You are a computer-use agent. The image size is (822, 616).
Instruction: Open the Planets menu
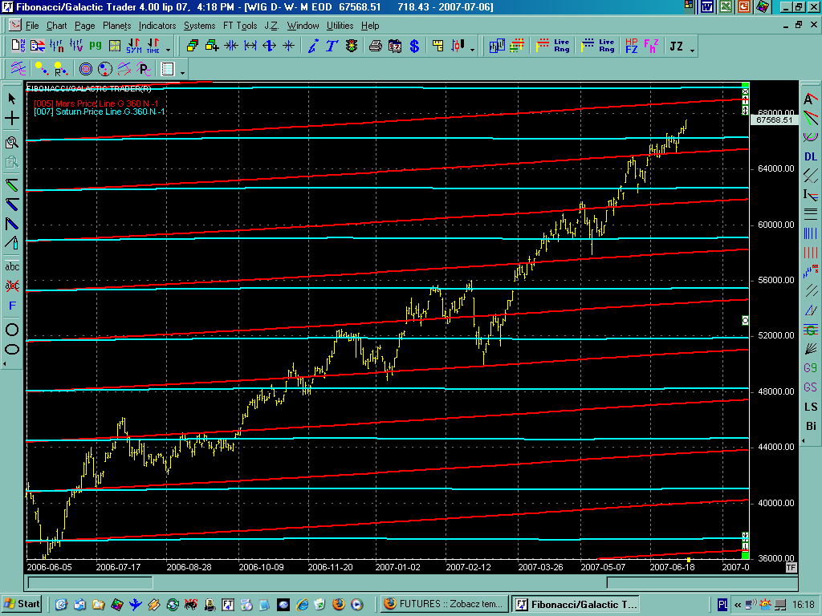(116, 26)
